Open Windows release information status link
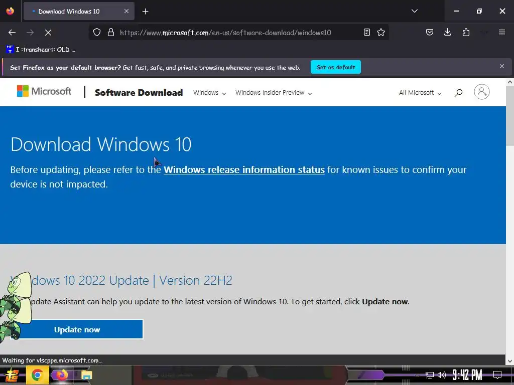The height and width of the screenshot is (385, 514). 244,170
